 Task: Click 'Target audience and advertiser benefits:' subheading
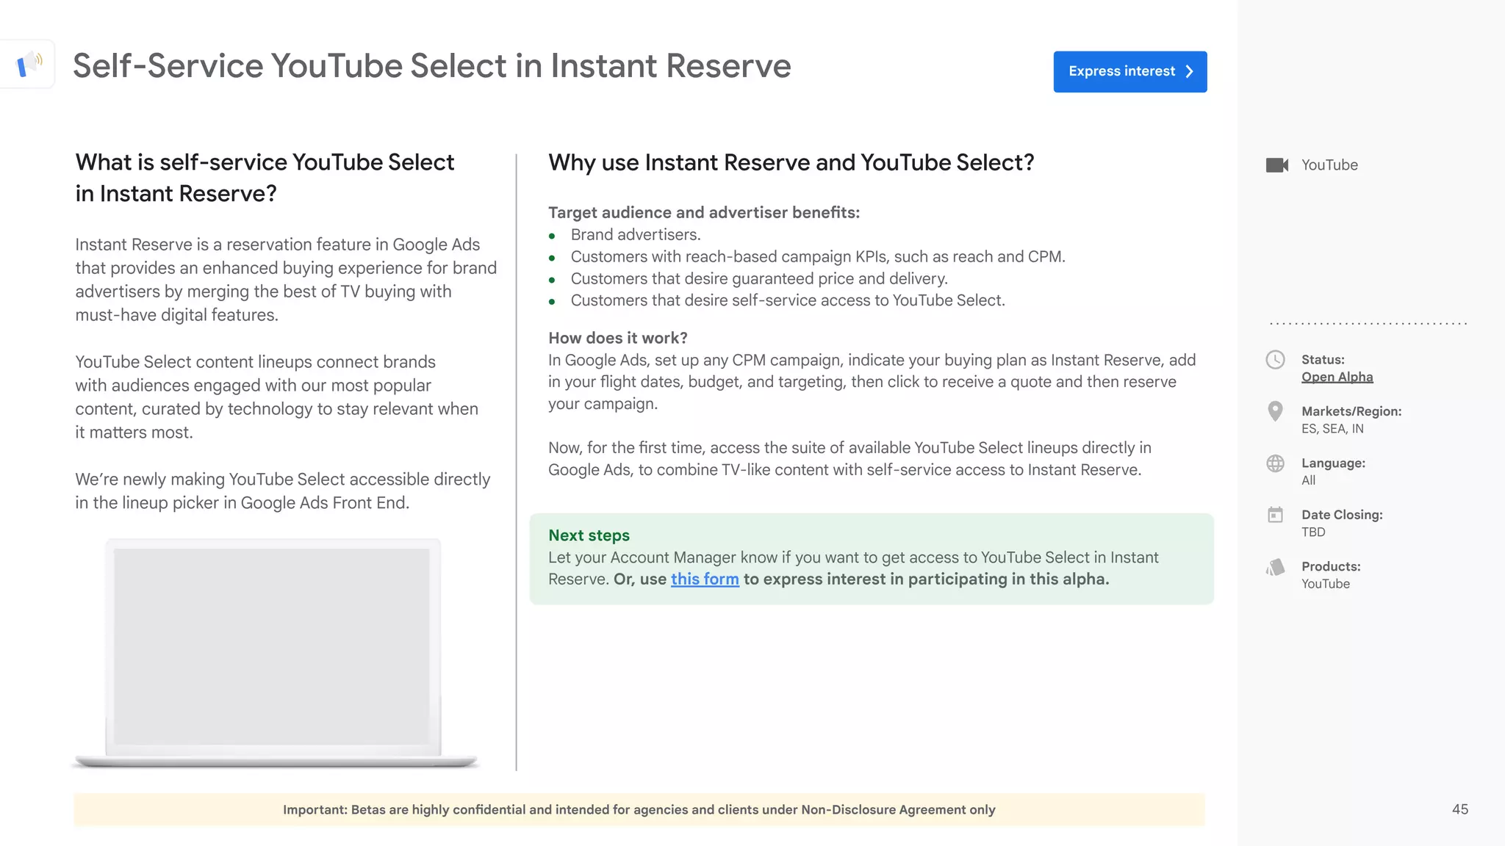point(704,213)
